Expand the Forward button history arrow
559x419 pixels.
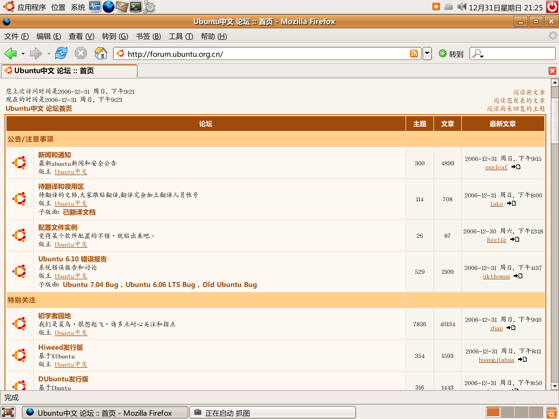coord(49,54)
